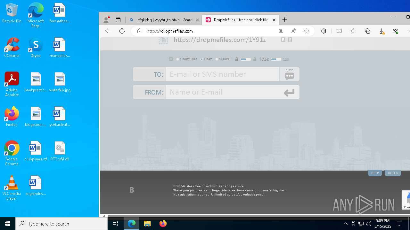Image resolution: width=410 pixels, height=230 pixels.
Task: Select clubplayer.rtf file on desktop
Action: [x=36, y=151]
